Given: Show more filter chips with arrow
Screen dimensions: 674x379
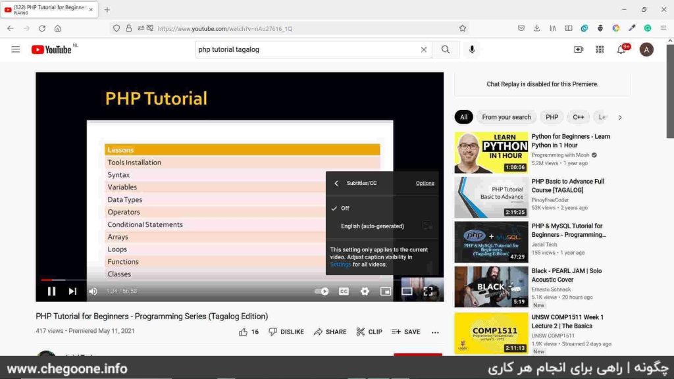Looking at the screenshot, I should tap(620, 117).
